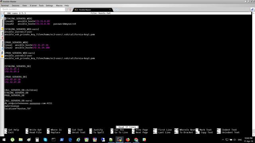Click the Cut Text nano shortcut
255x143 pixels.
(76, 130)
